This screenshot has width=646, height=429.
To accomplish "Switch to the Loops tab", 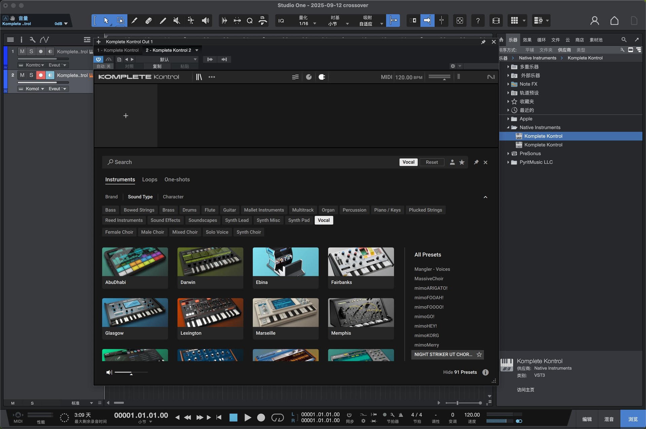I will [150, 179].
